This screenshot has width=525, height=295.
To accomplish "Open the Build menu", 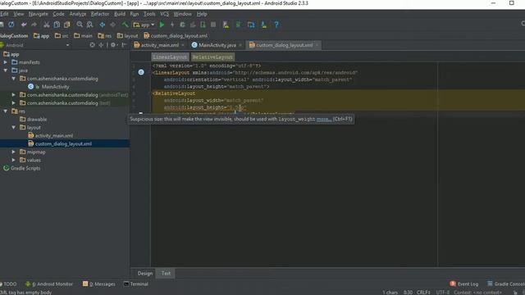I will click(120, 14).
